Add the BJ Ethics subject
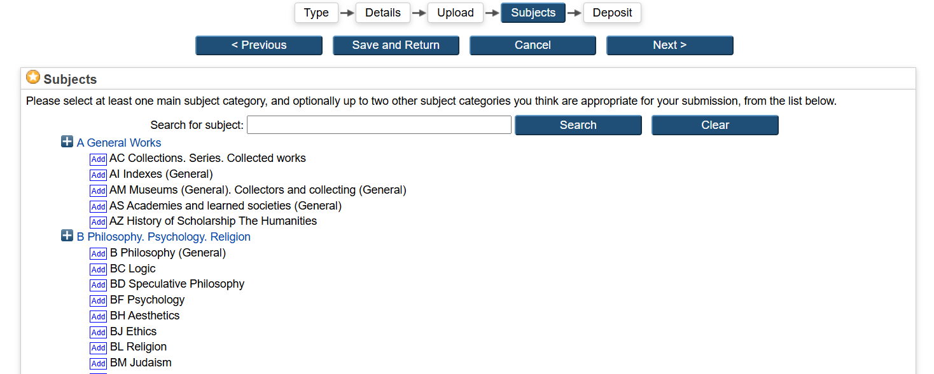 point(98,332)
